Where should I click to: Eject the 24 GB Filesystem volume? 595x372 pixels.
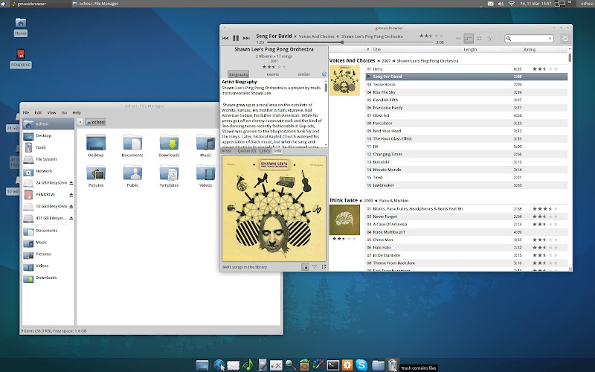(71, 183)
